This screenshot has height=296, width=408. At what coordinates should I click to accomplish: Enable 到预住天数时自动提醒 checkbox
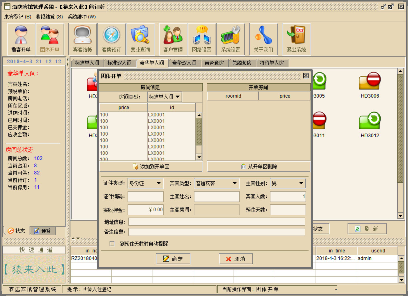(x=112, y=244)
